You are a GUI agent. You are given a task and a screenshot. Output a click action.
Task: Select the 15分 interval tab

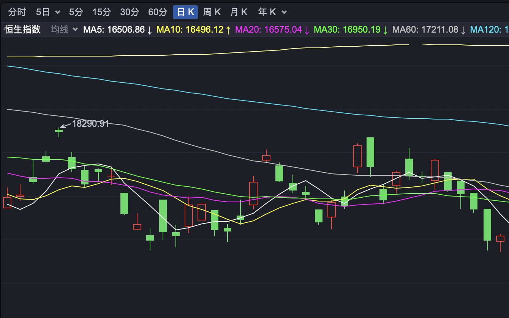pos(101,12)
